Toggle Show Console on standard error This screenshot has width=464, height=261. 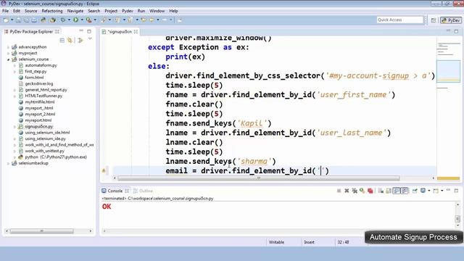pyautogui.click(x=405, y=191)
